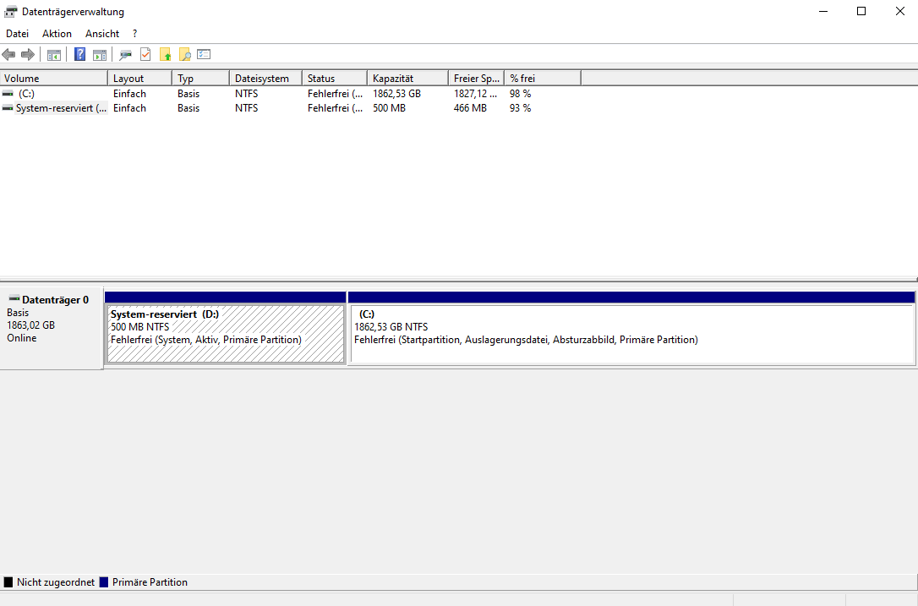Sort by the % frei column header
The height and width of the screenshot is (606, 918).
(x=543, y=79)
